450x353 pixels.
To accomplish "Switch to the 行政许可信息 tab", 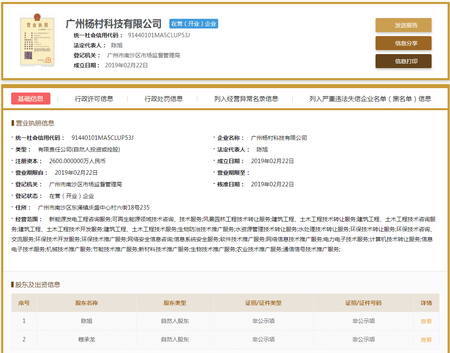I will click(94, 99).
